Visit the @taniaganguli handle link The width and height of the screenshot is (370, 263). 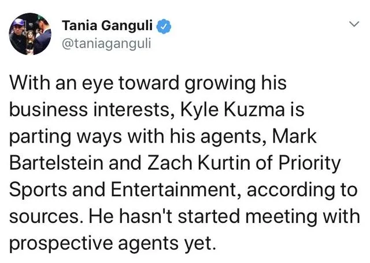106,44
